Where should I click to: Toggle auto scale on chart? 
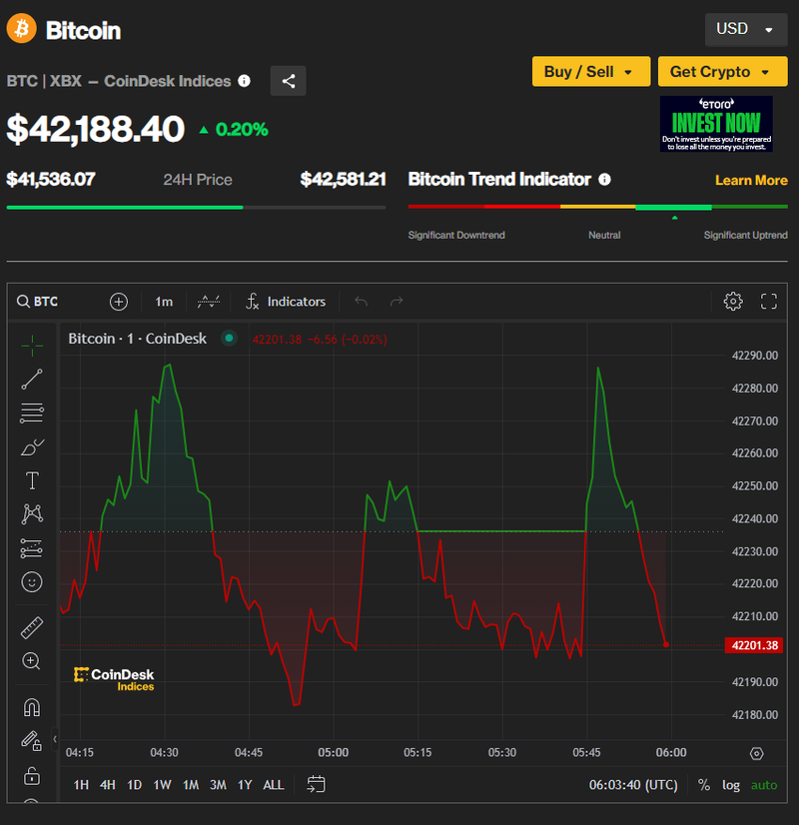[764, 785]
